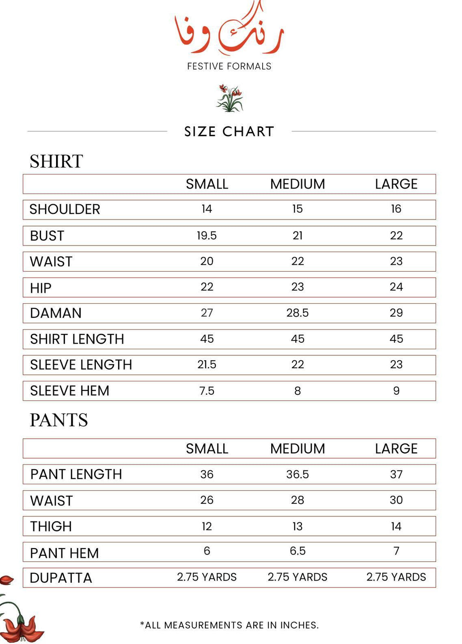Click the FESTIVE FORMALS tagline
The image size is (462, 644).
tap(229, 66)
